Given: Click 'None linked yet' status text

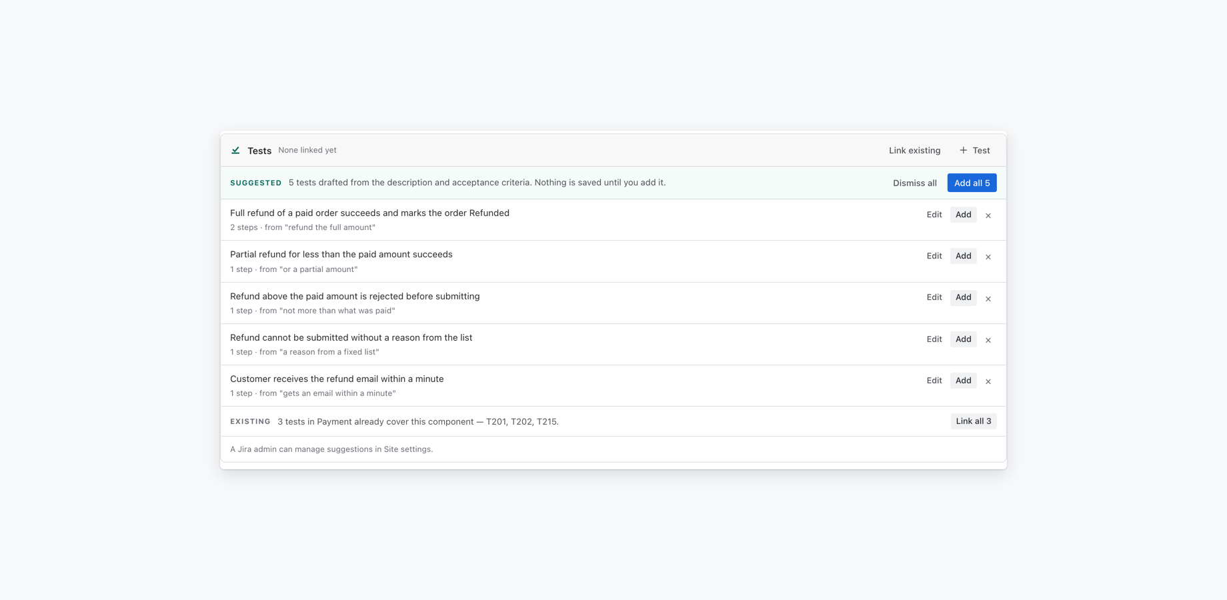Looking at the screenshot, I should [307, 151].
